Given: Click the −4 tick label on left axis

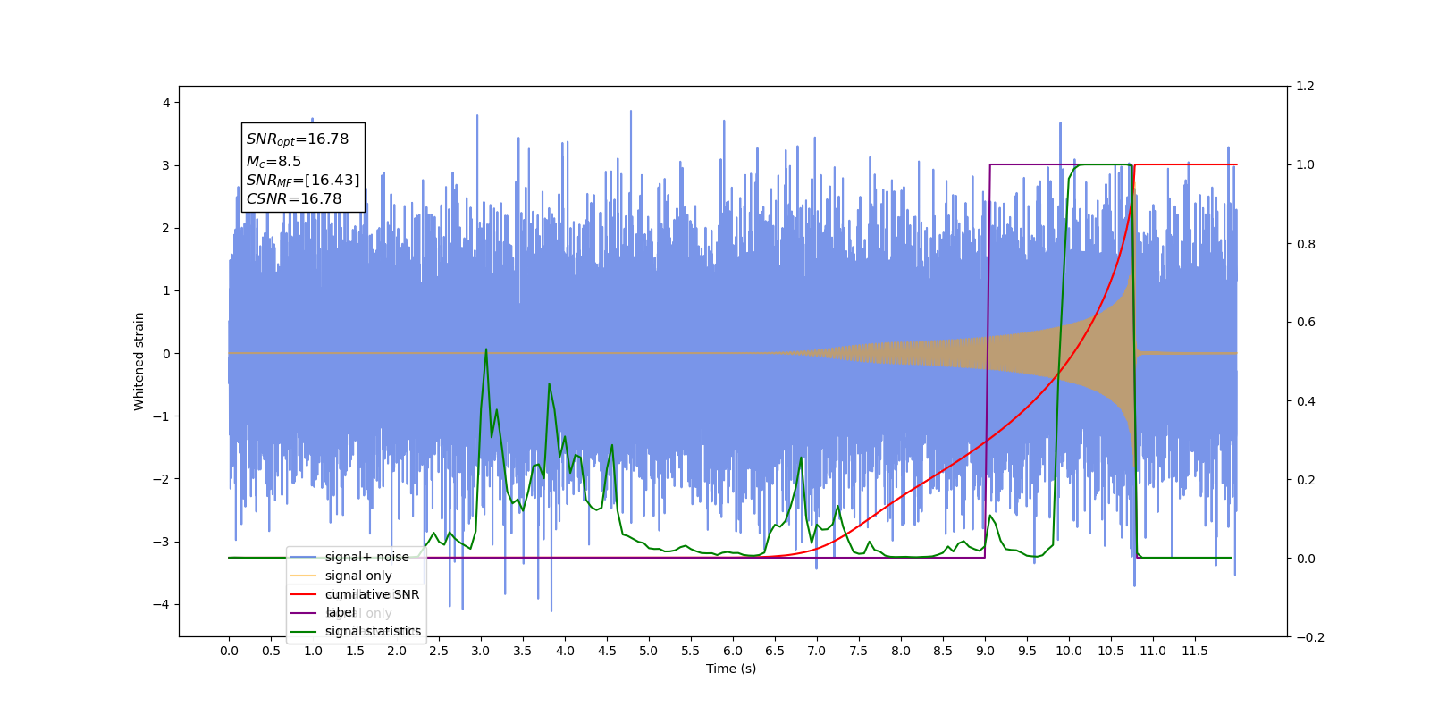Looking at the screenshot, I should click(162, 604).
